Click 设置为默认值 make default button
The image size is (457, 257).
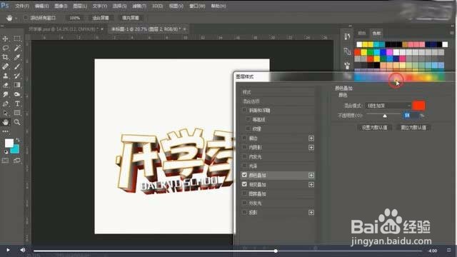click(374, 128)
